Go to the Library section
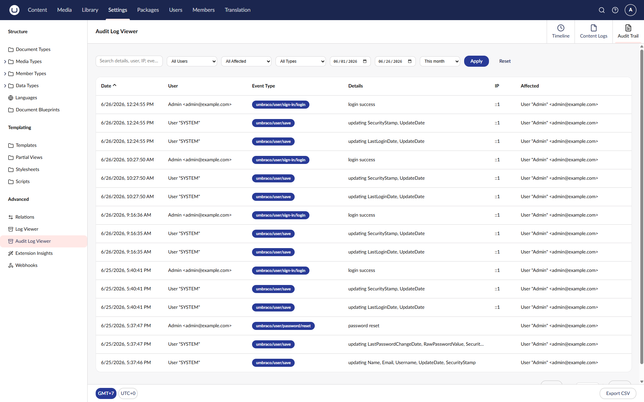Image resolution: width=644 pixels, height=402 pixels. click(x=90, y=10)
